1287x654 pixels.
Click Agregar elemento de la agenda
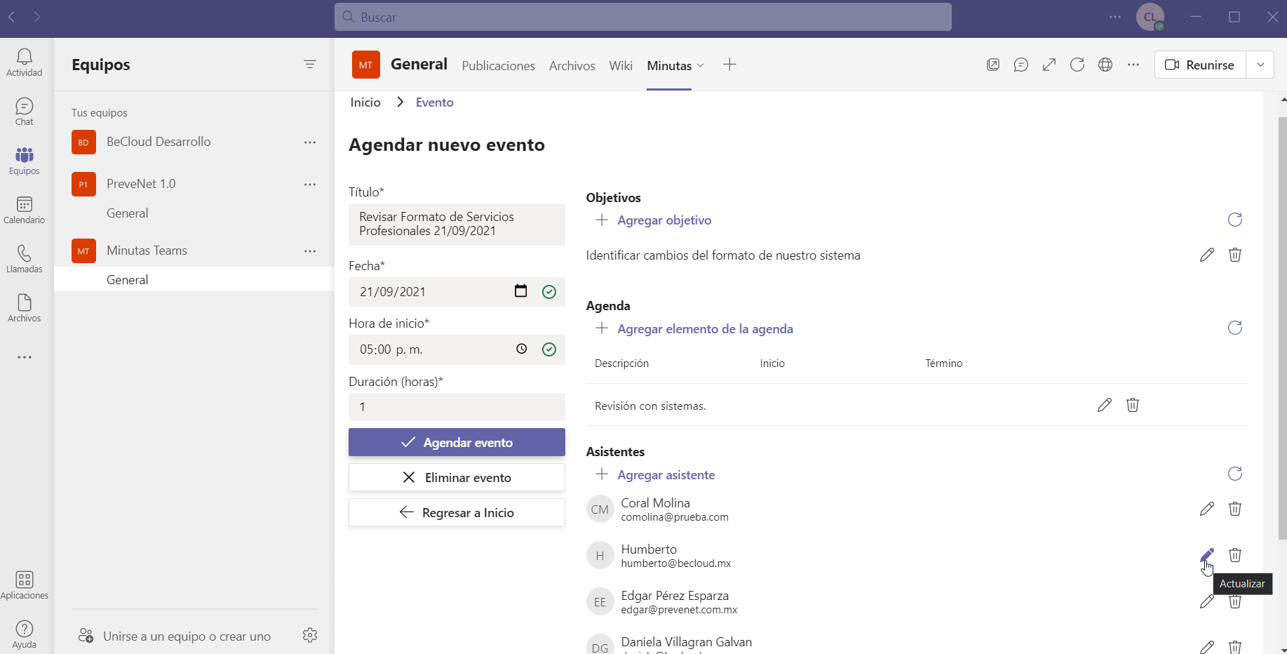click(694, 329)
